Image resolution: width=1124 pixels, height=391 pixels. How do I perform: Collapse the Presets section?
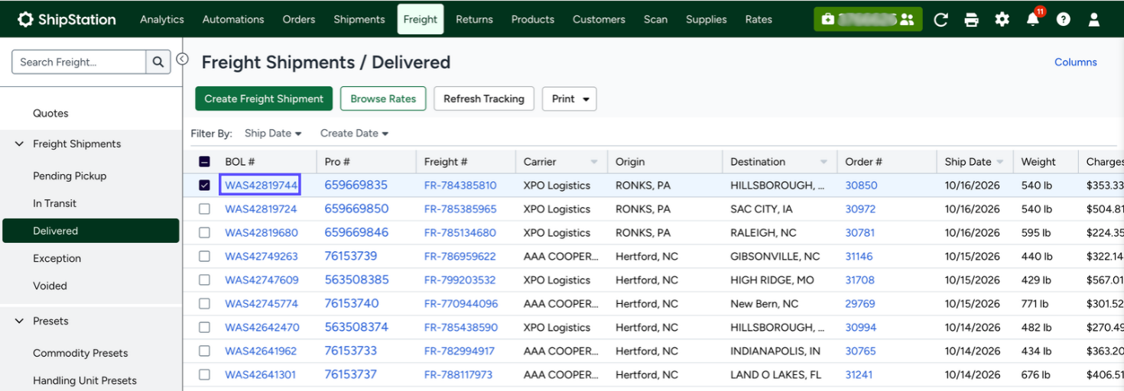(20, 321)
